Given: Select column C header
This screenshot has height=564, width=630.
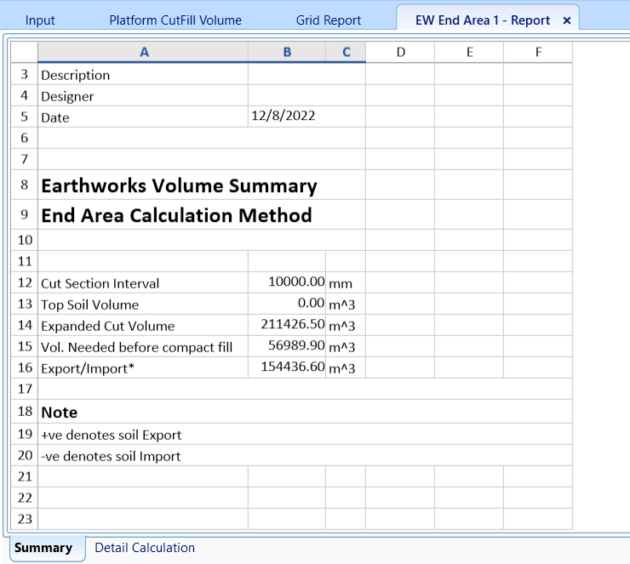Looking at the screenshot, I should [x=346, y=52].
